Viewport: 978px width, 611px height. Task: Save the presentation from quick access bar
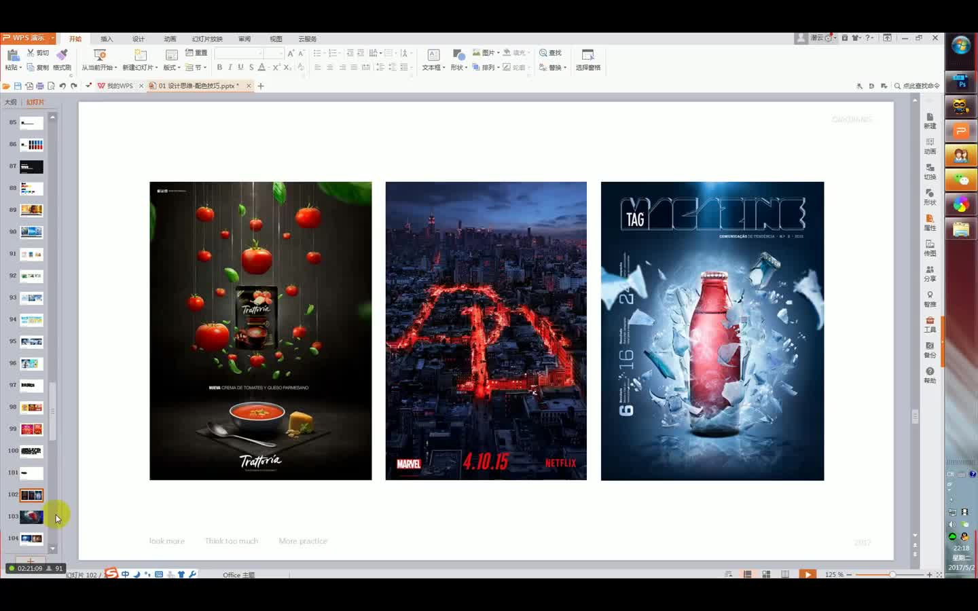click(18, 86)
